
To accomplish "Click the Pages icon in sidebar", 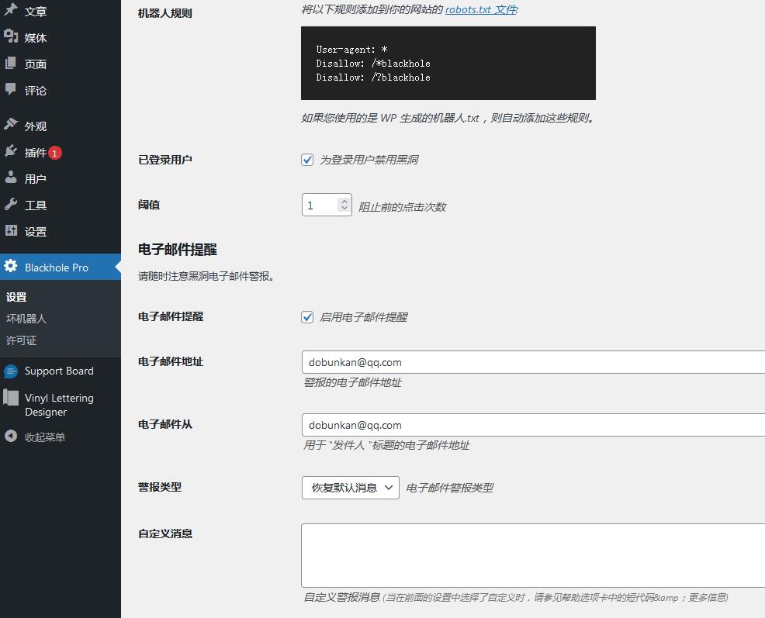I will [11, 64].
